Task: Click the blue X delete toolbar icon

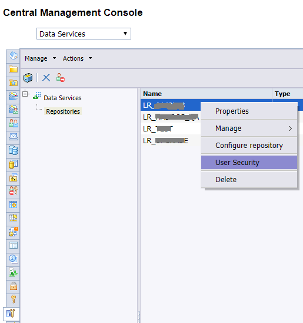Action: 46,78
